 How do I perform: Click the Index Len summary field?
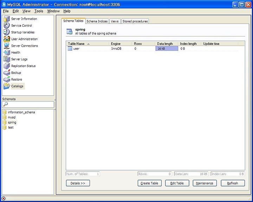[228, 174]
